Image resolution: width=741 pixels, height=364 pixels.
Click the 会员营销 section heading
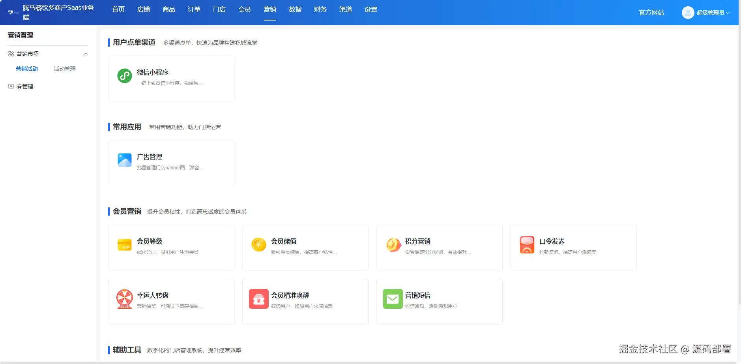[x=127, y=211]
